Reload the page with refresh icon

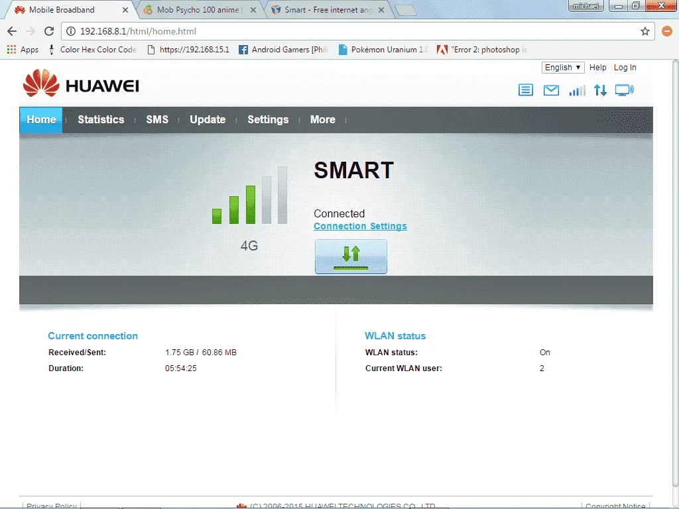(49, 31)
